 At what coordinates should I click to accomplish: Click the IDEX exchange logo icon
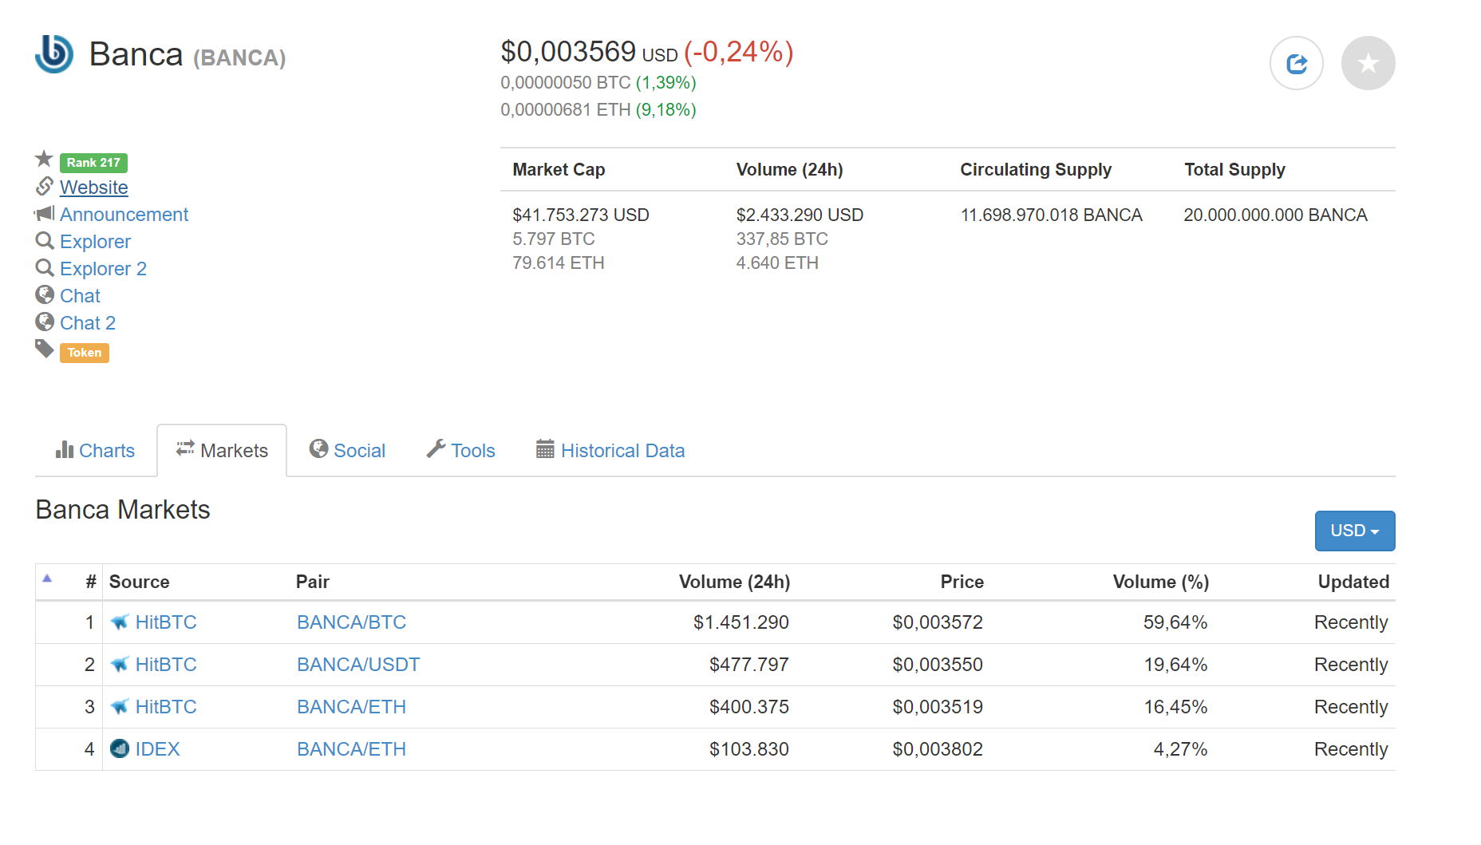(x=120, y=748)
